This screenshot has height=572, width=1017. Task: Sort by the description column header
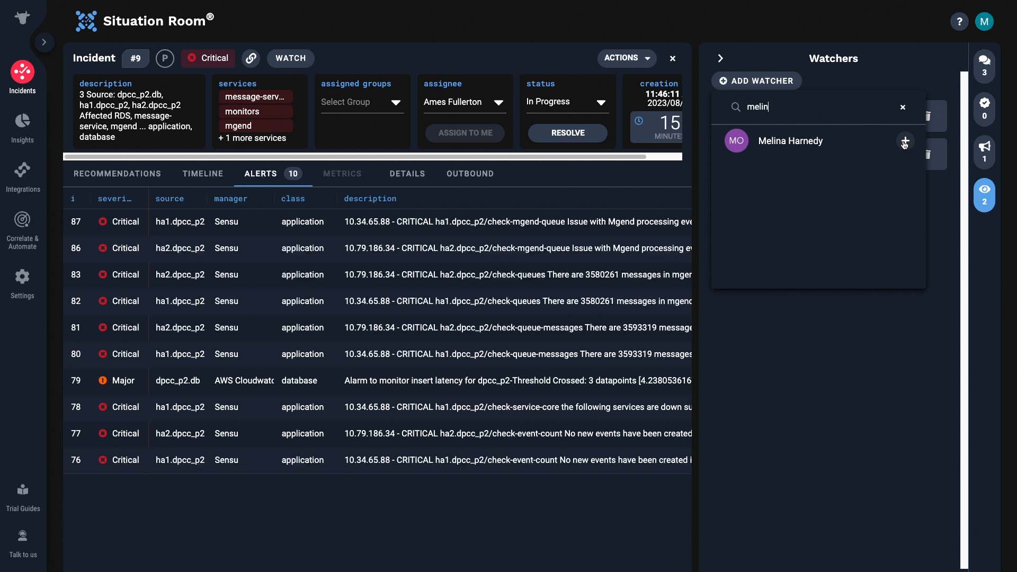click(x=370, y=199)
